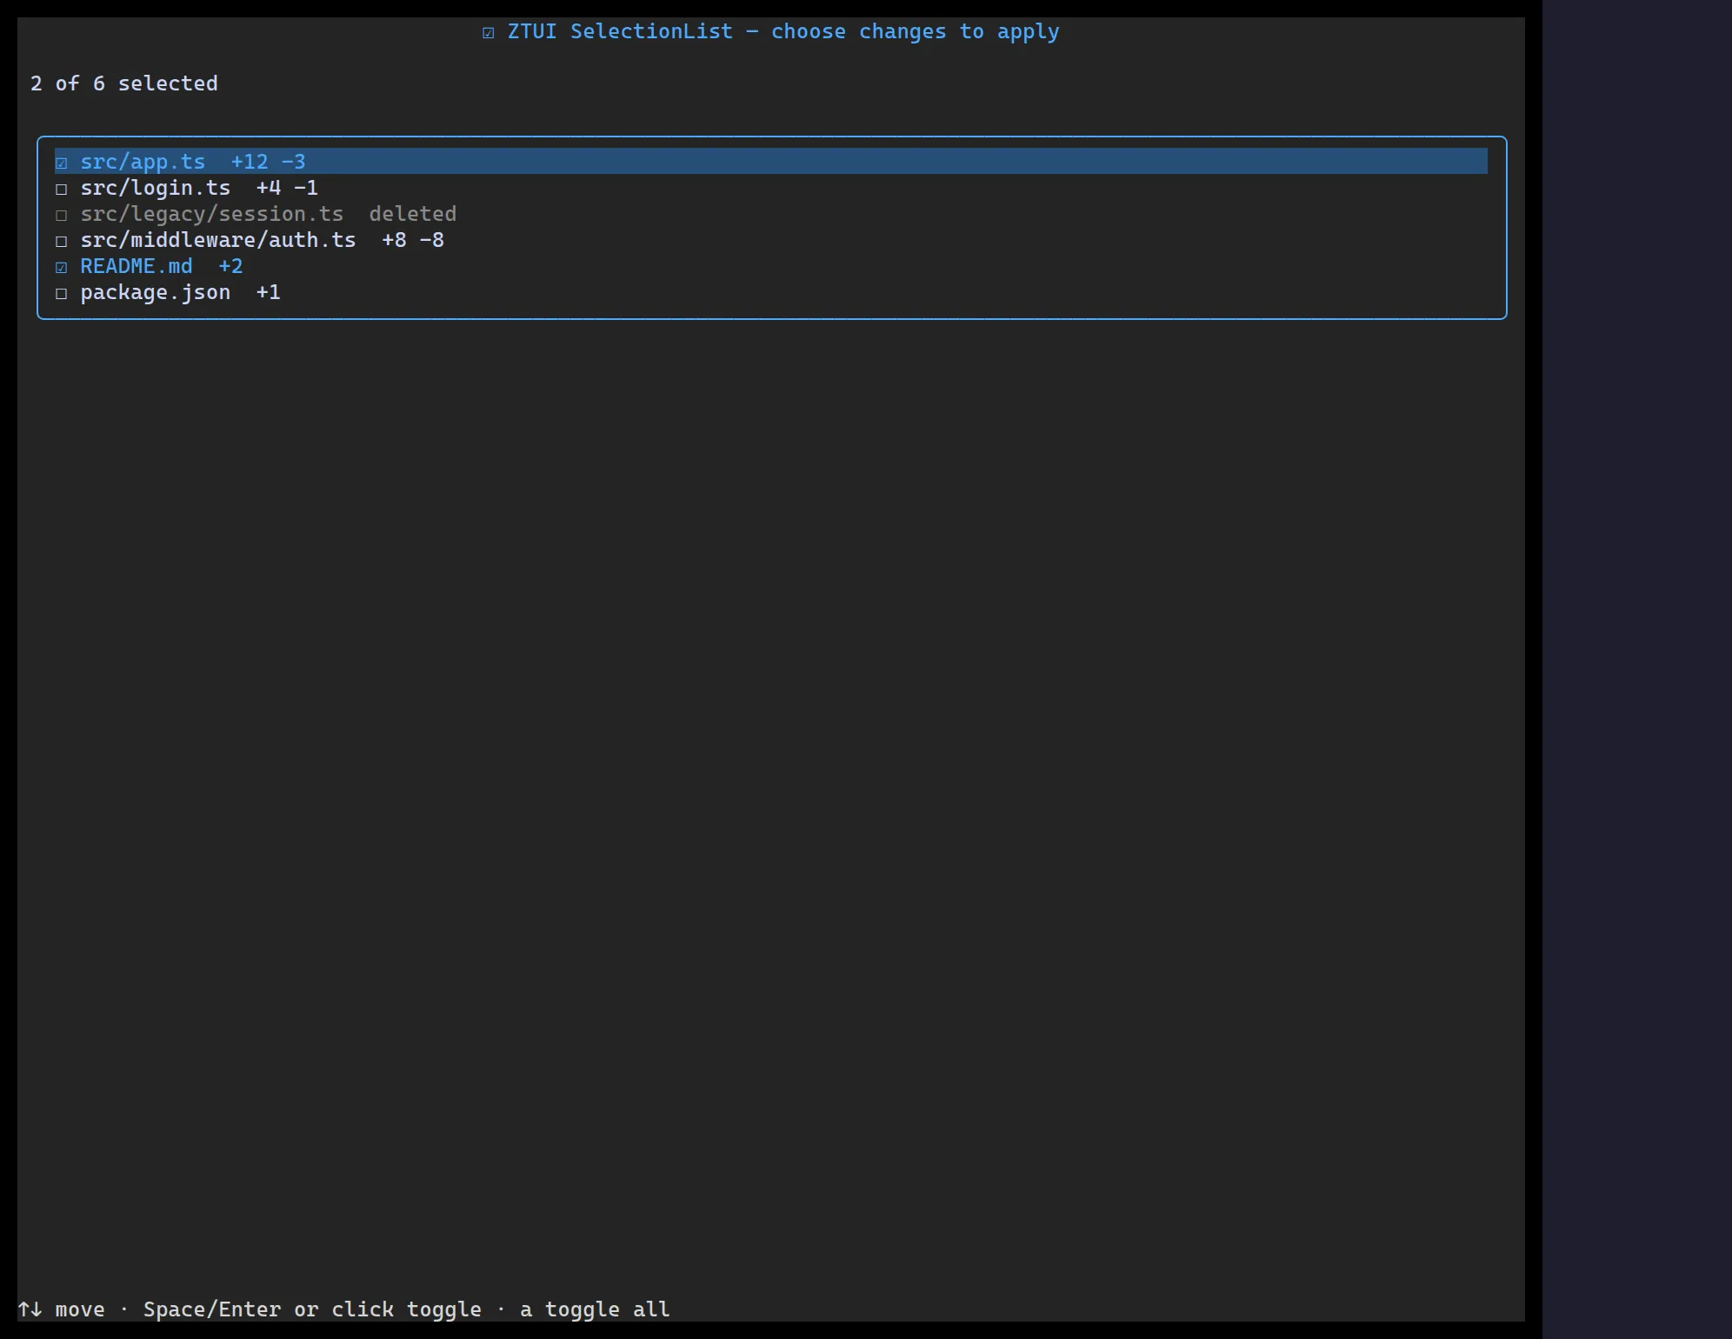Click the '+4 −1' diff stat
Image resolution: width=1732 pixels, height=1339 pixels.
click(287, 188)
